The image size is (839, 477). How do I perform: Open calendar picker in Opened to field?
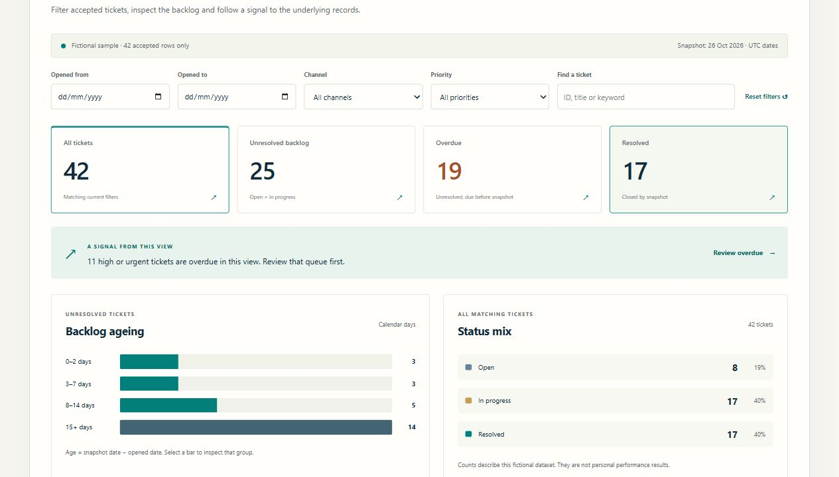(285, 97)
